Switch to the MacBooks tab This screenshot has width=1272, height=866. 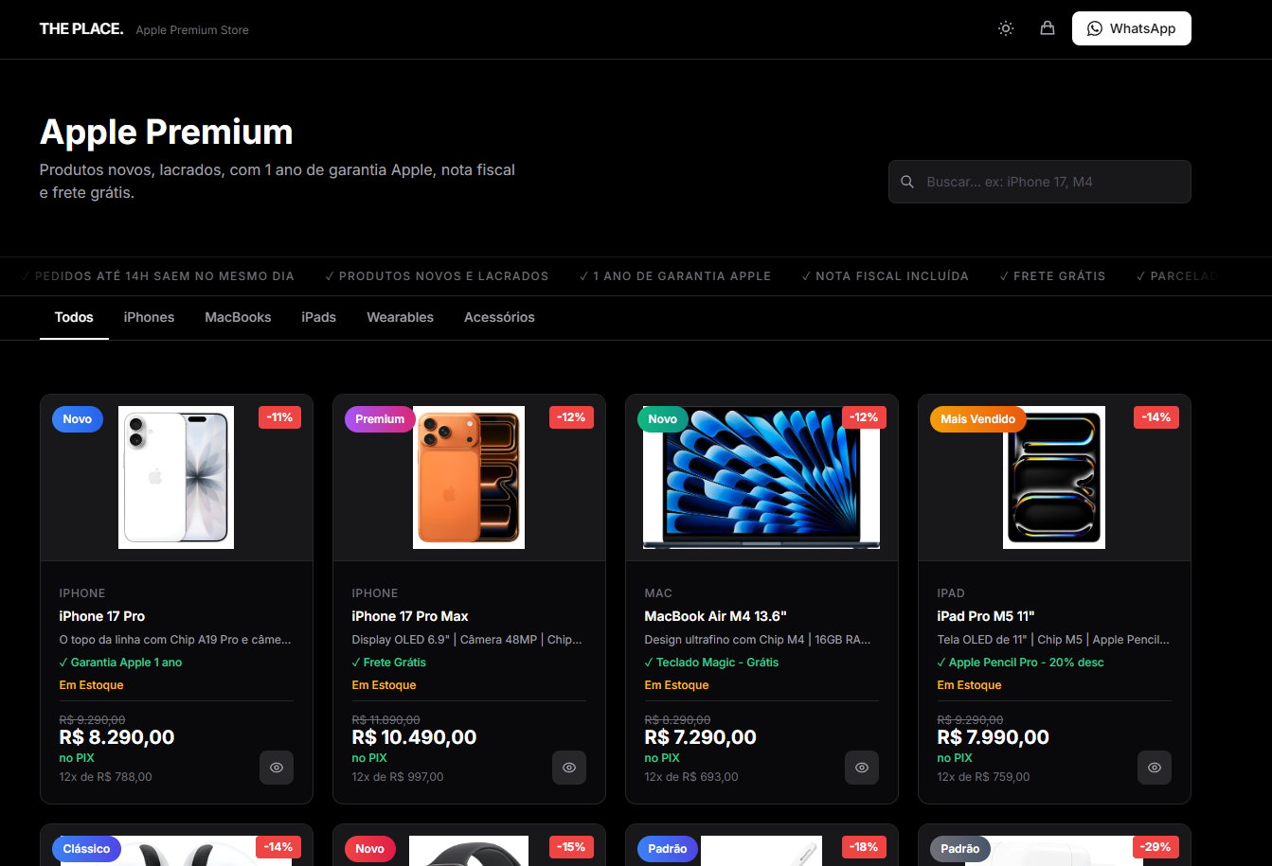238,317
